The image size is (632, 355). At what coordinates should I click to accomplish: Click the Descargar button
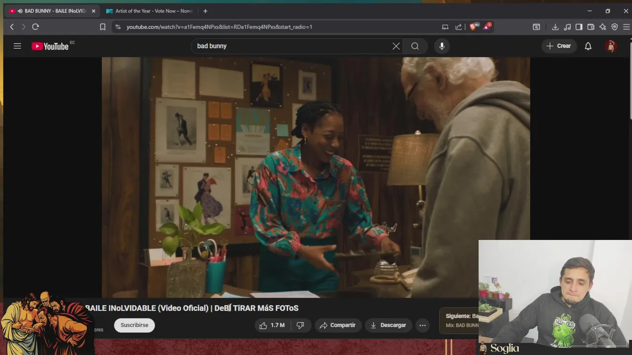pyautogui.click(x=389, y=325)
